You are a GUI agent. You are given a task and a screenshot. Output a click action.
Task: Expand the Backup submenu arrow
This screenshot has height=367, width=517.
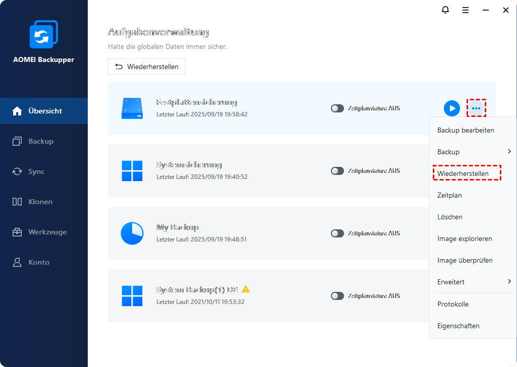(x=509, y=152)
